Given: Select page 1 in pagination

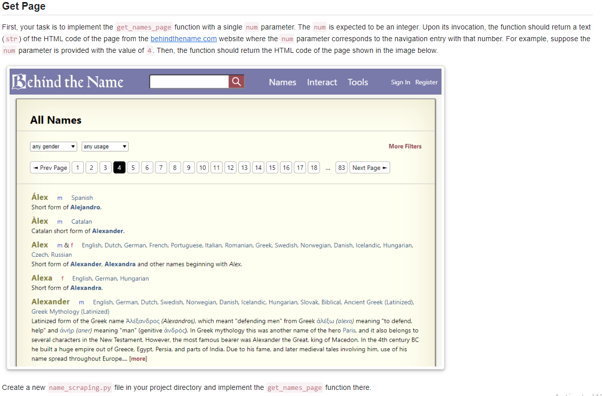Looking at the screenshot, I should click(x=77, y=167).
